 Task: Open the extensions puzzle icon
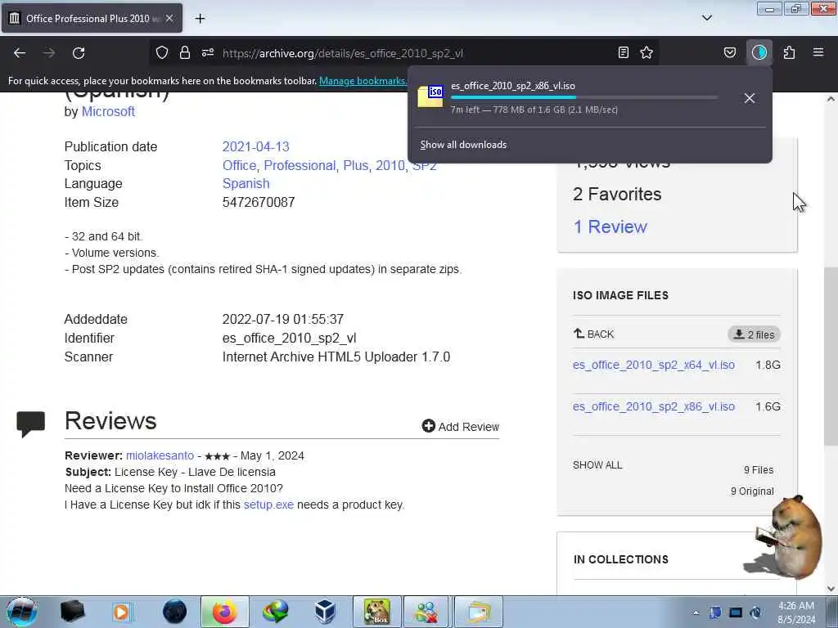pyautogui.click(x=789, y=52)
